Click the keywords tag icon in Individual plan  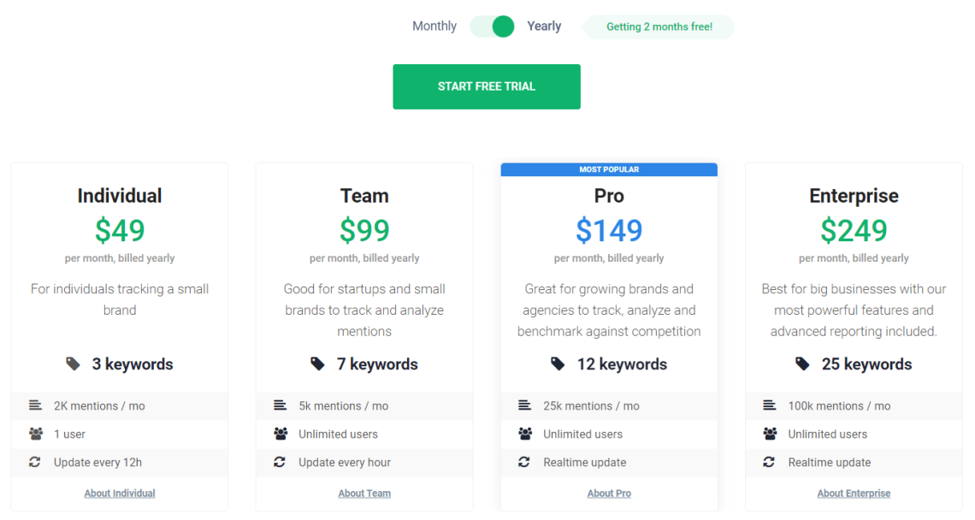coord(74,364)
